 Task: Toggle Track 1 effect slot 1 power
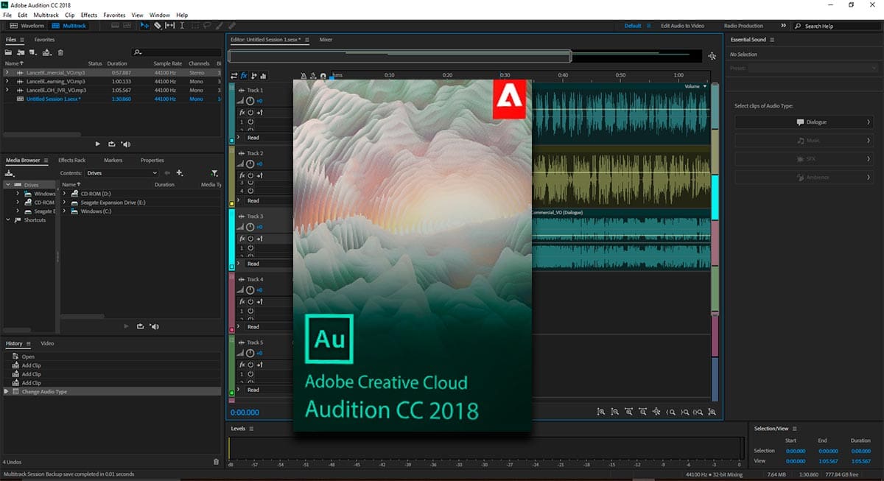[x=250, y=122]
